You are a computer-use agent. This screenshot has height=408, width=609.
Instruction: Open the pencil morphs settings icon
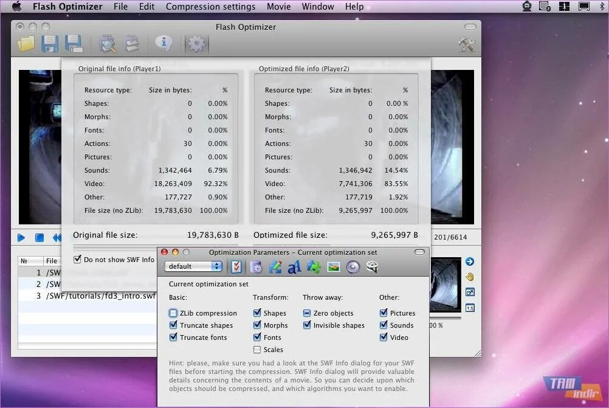click(x=275, y=266)
